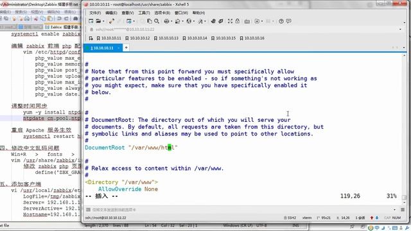Click the 中 input method tray icon
Image resolution: width=411 pixels, height=231 pixels.
pos(377,228)
